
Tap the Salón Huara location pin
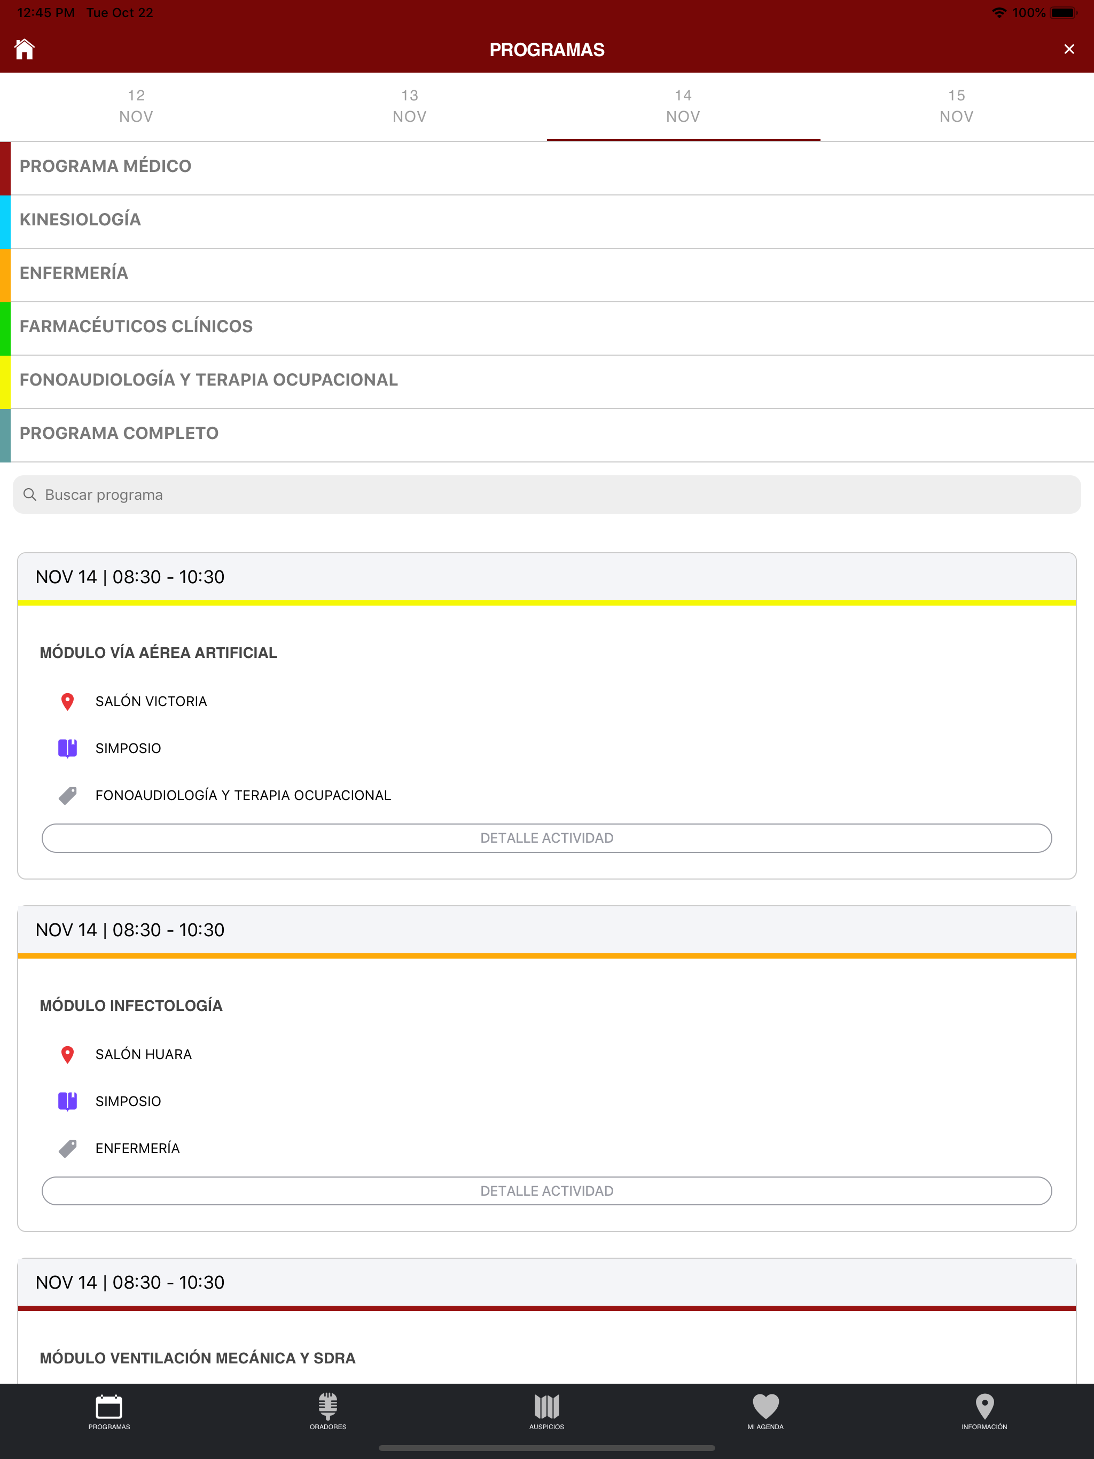67,1054
